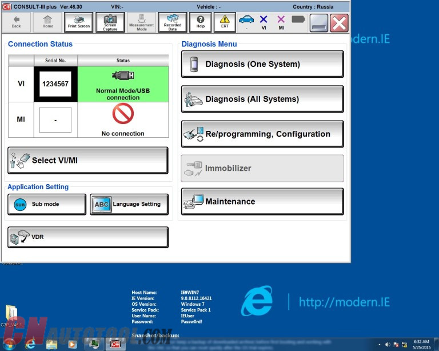Click the CONSULT-III plus taskbar icon
439x351 pixels.
pyautogui.click(x=115, y=344)
